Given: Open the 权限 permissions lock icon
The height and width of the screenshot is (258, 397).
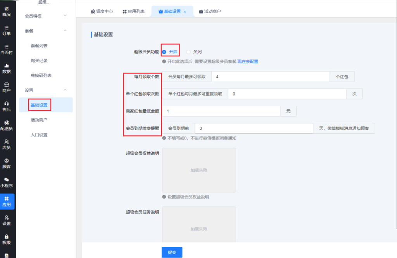Looking at the screenshot, I should click(x=7, y=237).
